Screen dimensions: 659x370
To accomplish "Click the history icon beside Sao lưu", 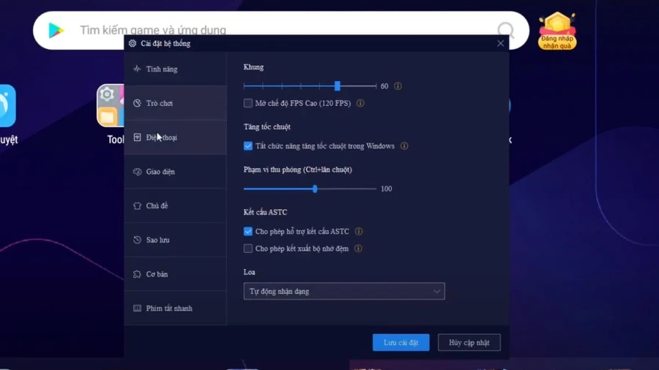I will tap(137, 240).
